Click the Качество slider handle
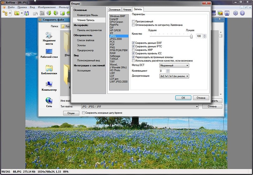The width and height of the screenshot is (253, 175). click(191, 36)
